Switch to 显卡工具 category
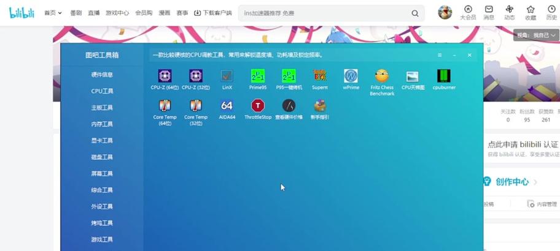 [x=102, y=140]
